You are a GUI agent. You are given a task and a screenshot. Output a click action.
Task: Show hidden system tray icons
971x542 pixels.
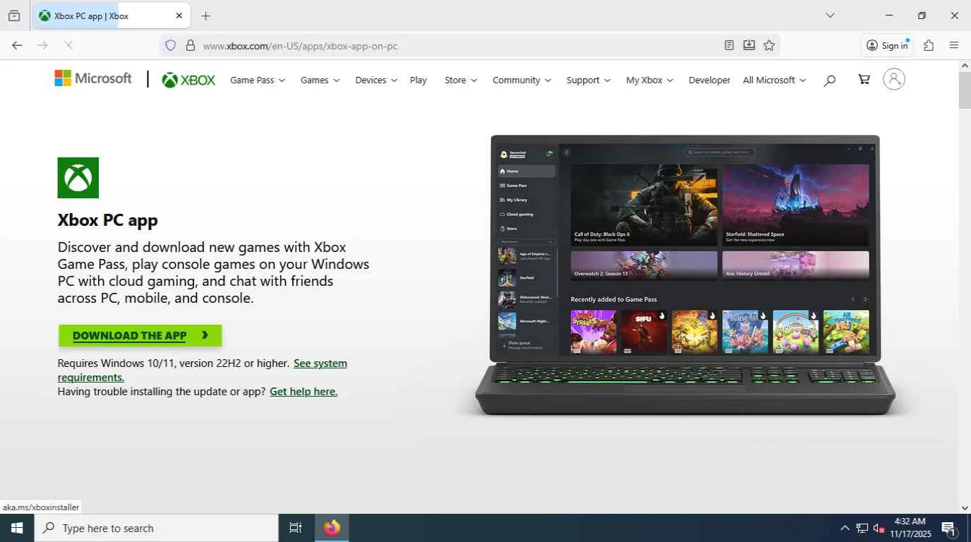[845, 528]
